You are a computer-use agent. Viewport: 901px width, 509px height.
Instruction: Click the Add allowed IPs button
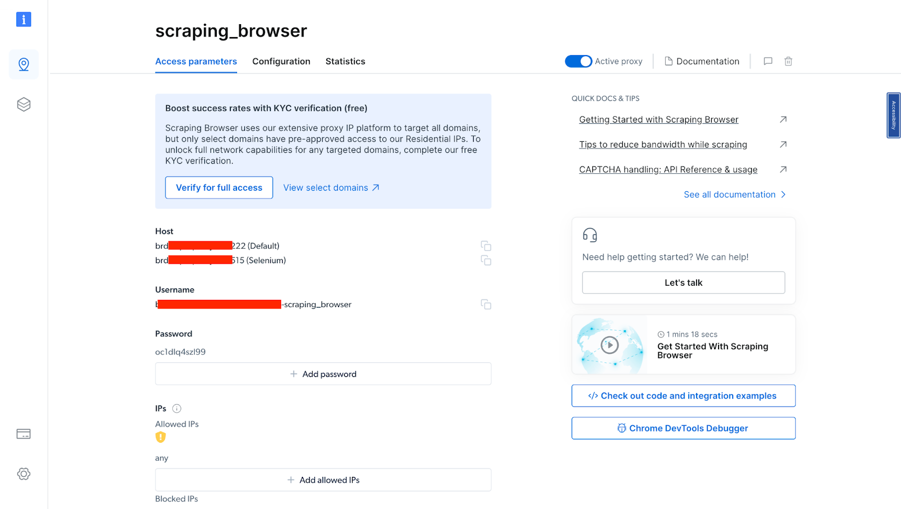[x=323, y=480]
